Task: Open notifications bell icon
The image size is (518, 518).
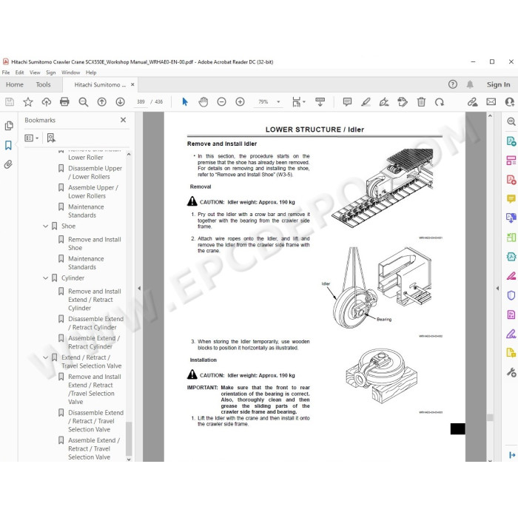Action: pos(470,84)
